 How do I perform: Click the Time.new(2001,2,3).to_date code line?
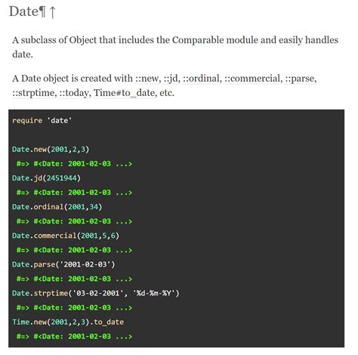tap(68, 322)
